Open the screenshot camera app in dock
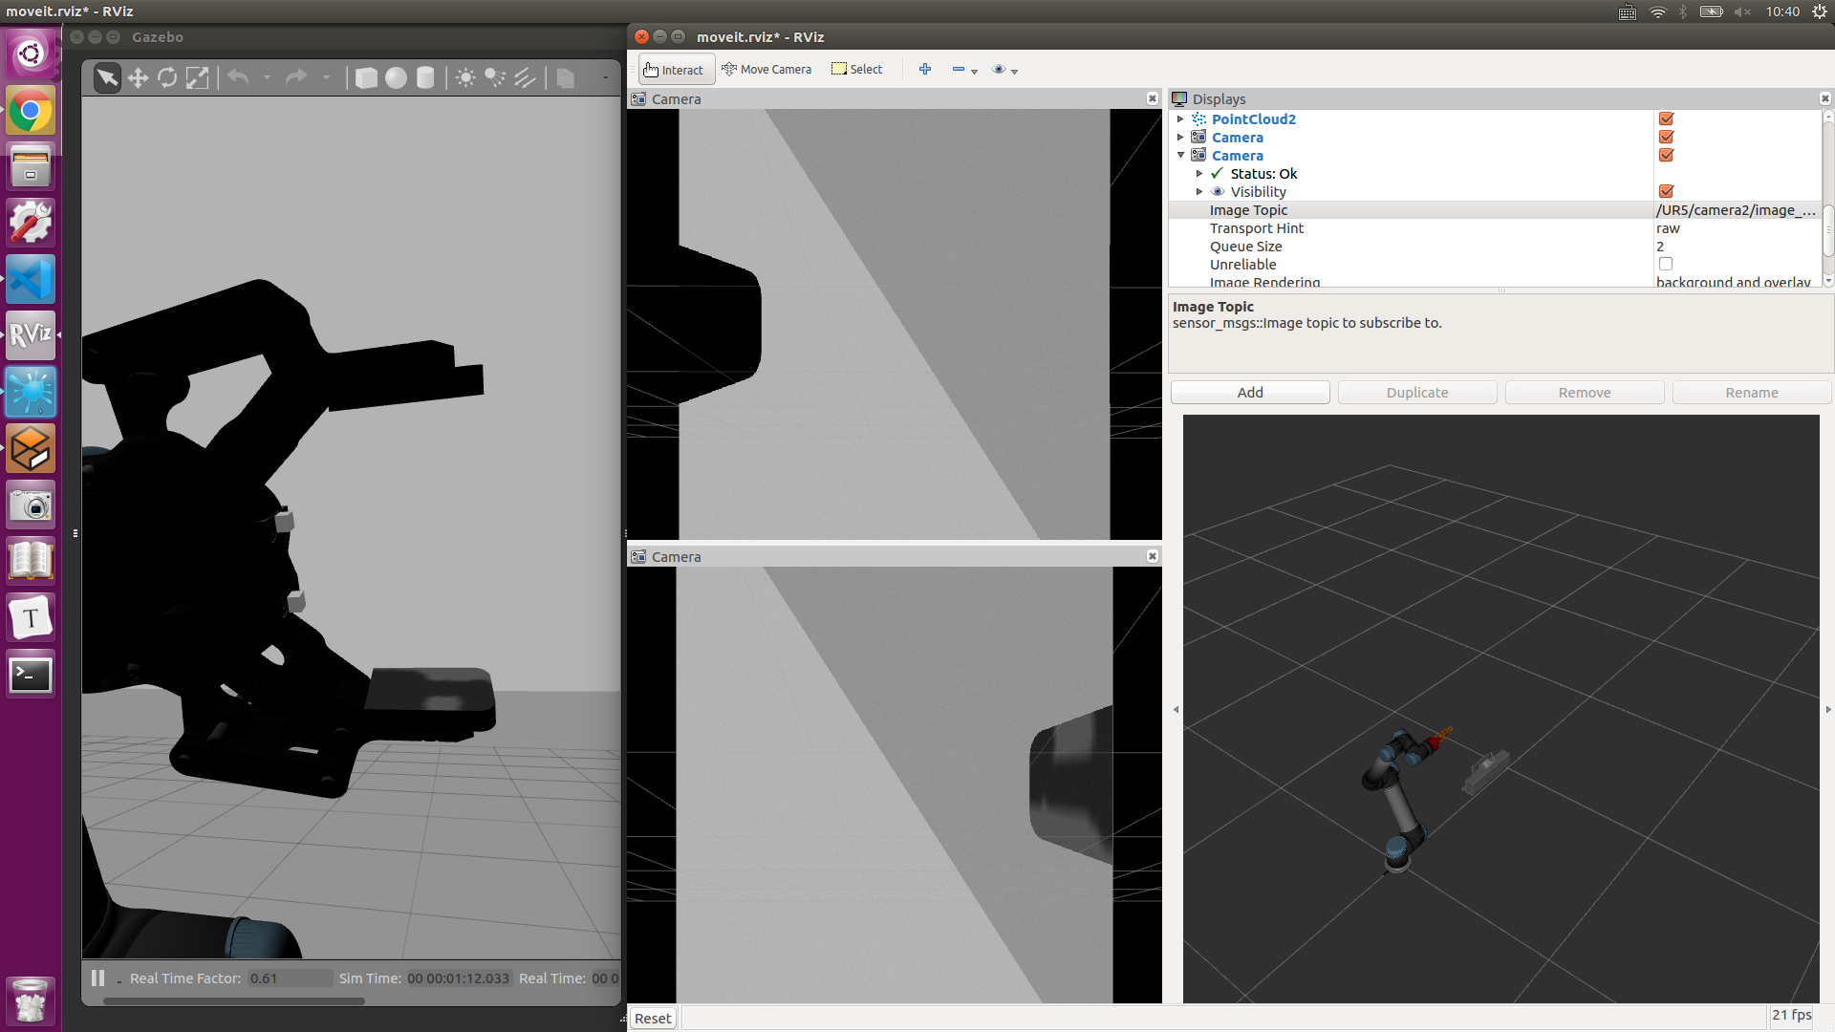Viewport: 1835px width, 1032px height. click(x=31, y=505)
